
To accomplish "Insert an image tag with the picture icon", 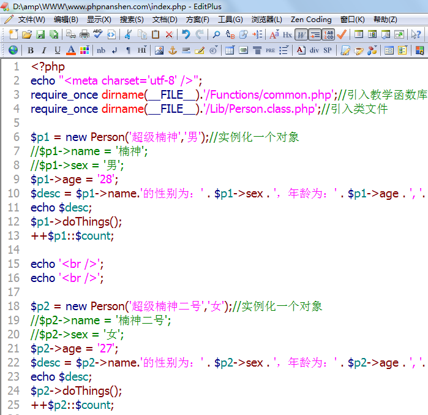I will [x=159, y=50].
